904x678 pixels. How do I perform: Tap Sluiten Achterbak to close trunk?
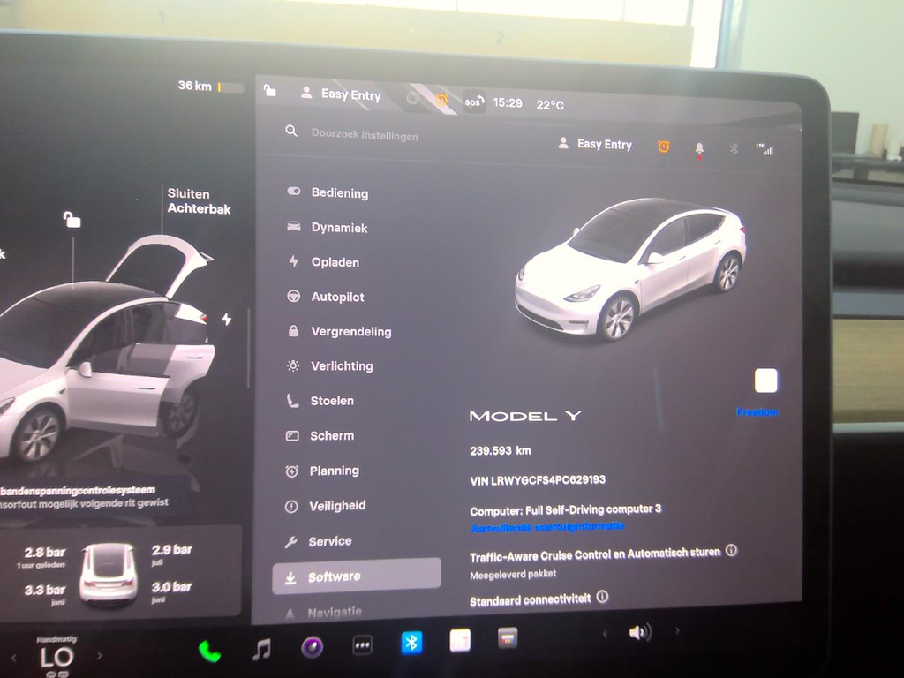pyautogui.click(x=199, y=201)
